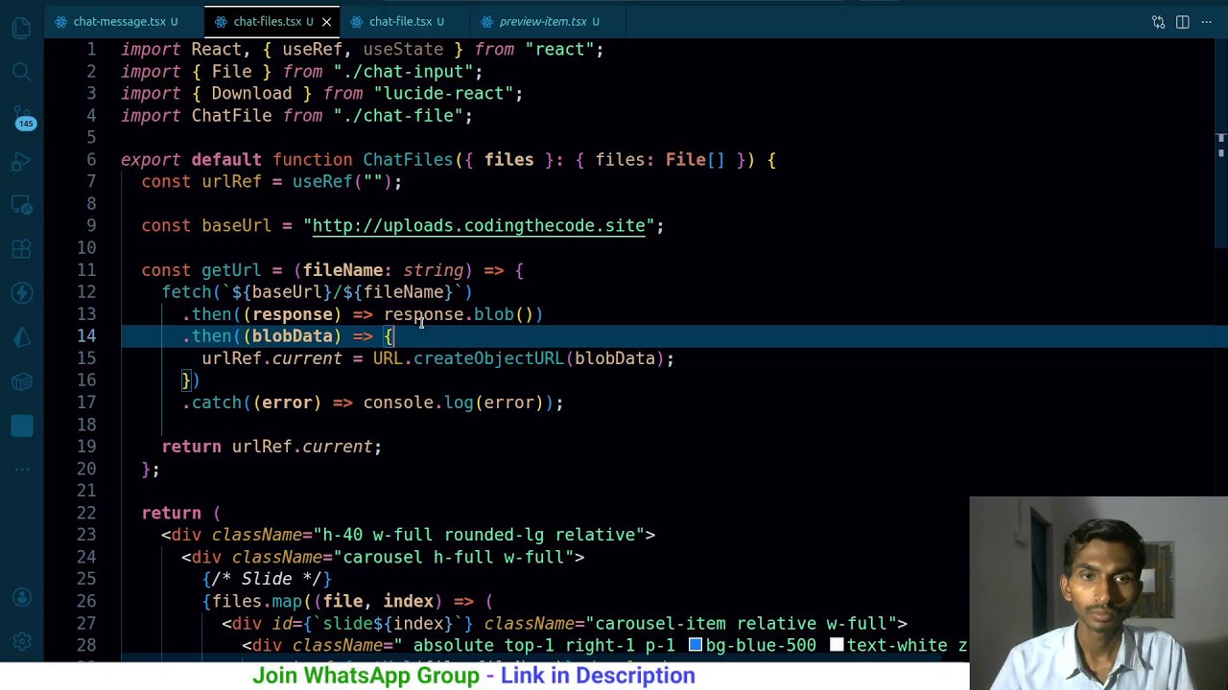Click the "useState" import on line 1
The height and width of the screenshot is (690, 1228).
point(403,50)
